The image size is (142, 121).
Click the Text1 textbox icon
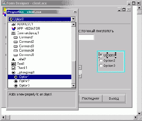[x=14, y=64]
